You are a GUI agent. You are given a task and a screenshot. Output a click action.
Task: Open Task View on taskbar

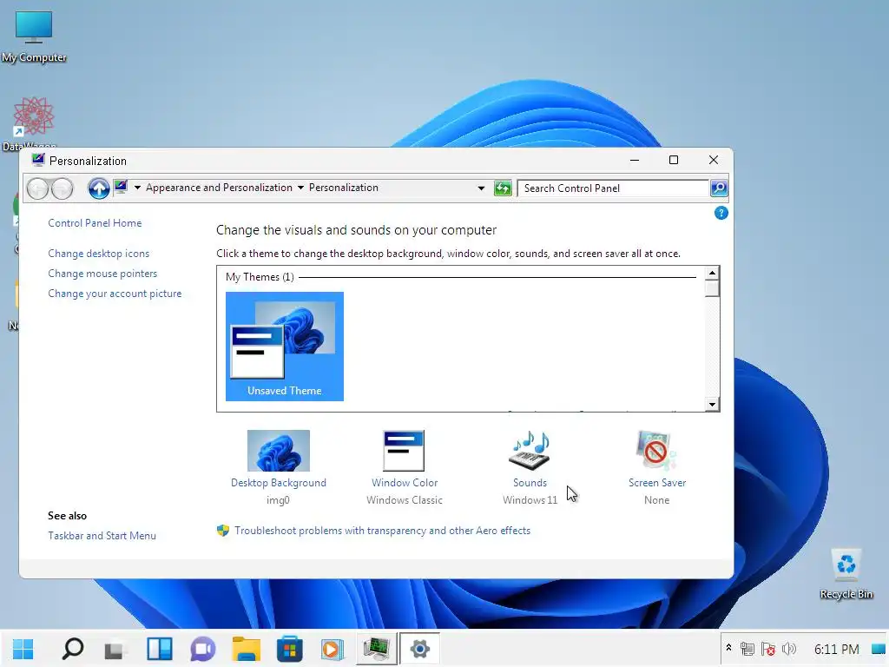coord(115,650)
